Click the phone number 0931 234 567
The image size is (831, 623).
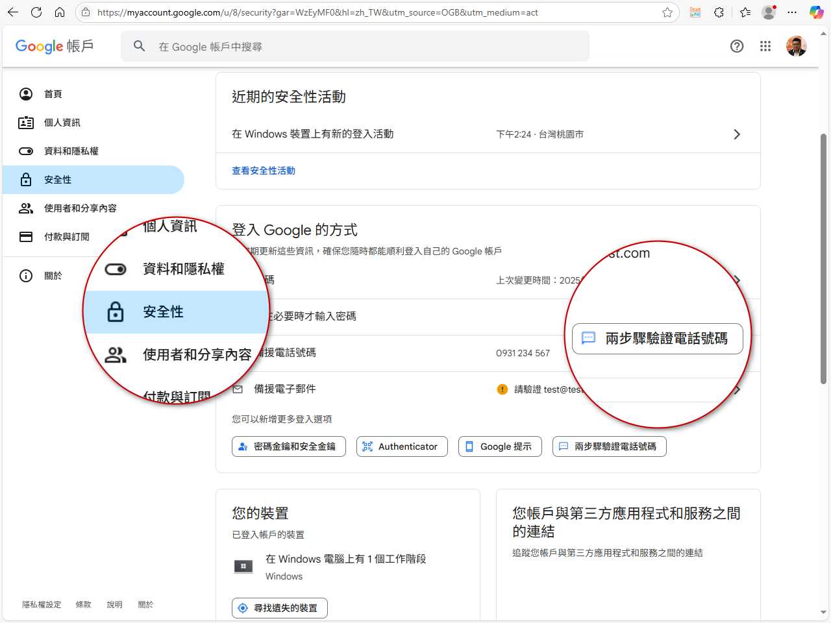[x=523, y=353]
